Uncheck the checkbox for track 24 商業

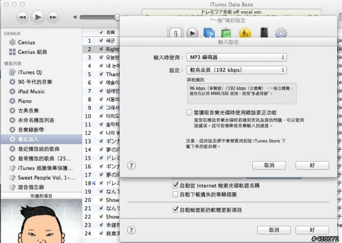click(x=101, y=233)
